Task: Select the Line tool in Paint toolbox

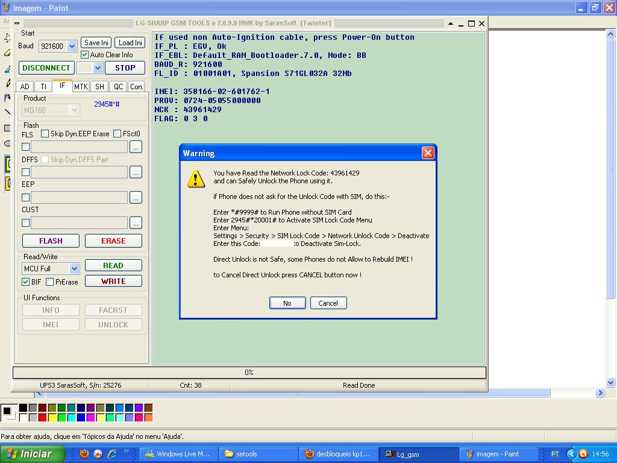Action: tap(7, 112)
